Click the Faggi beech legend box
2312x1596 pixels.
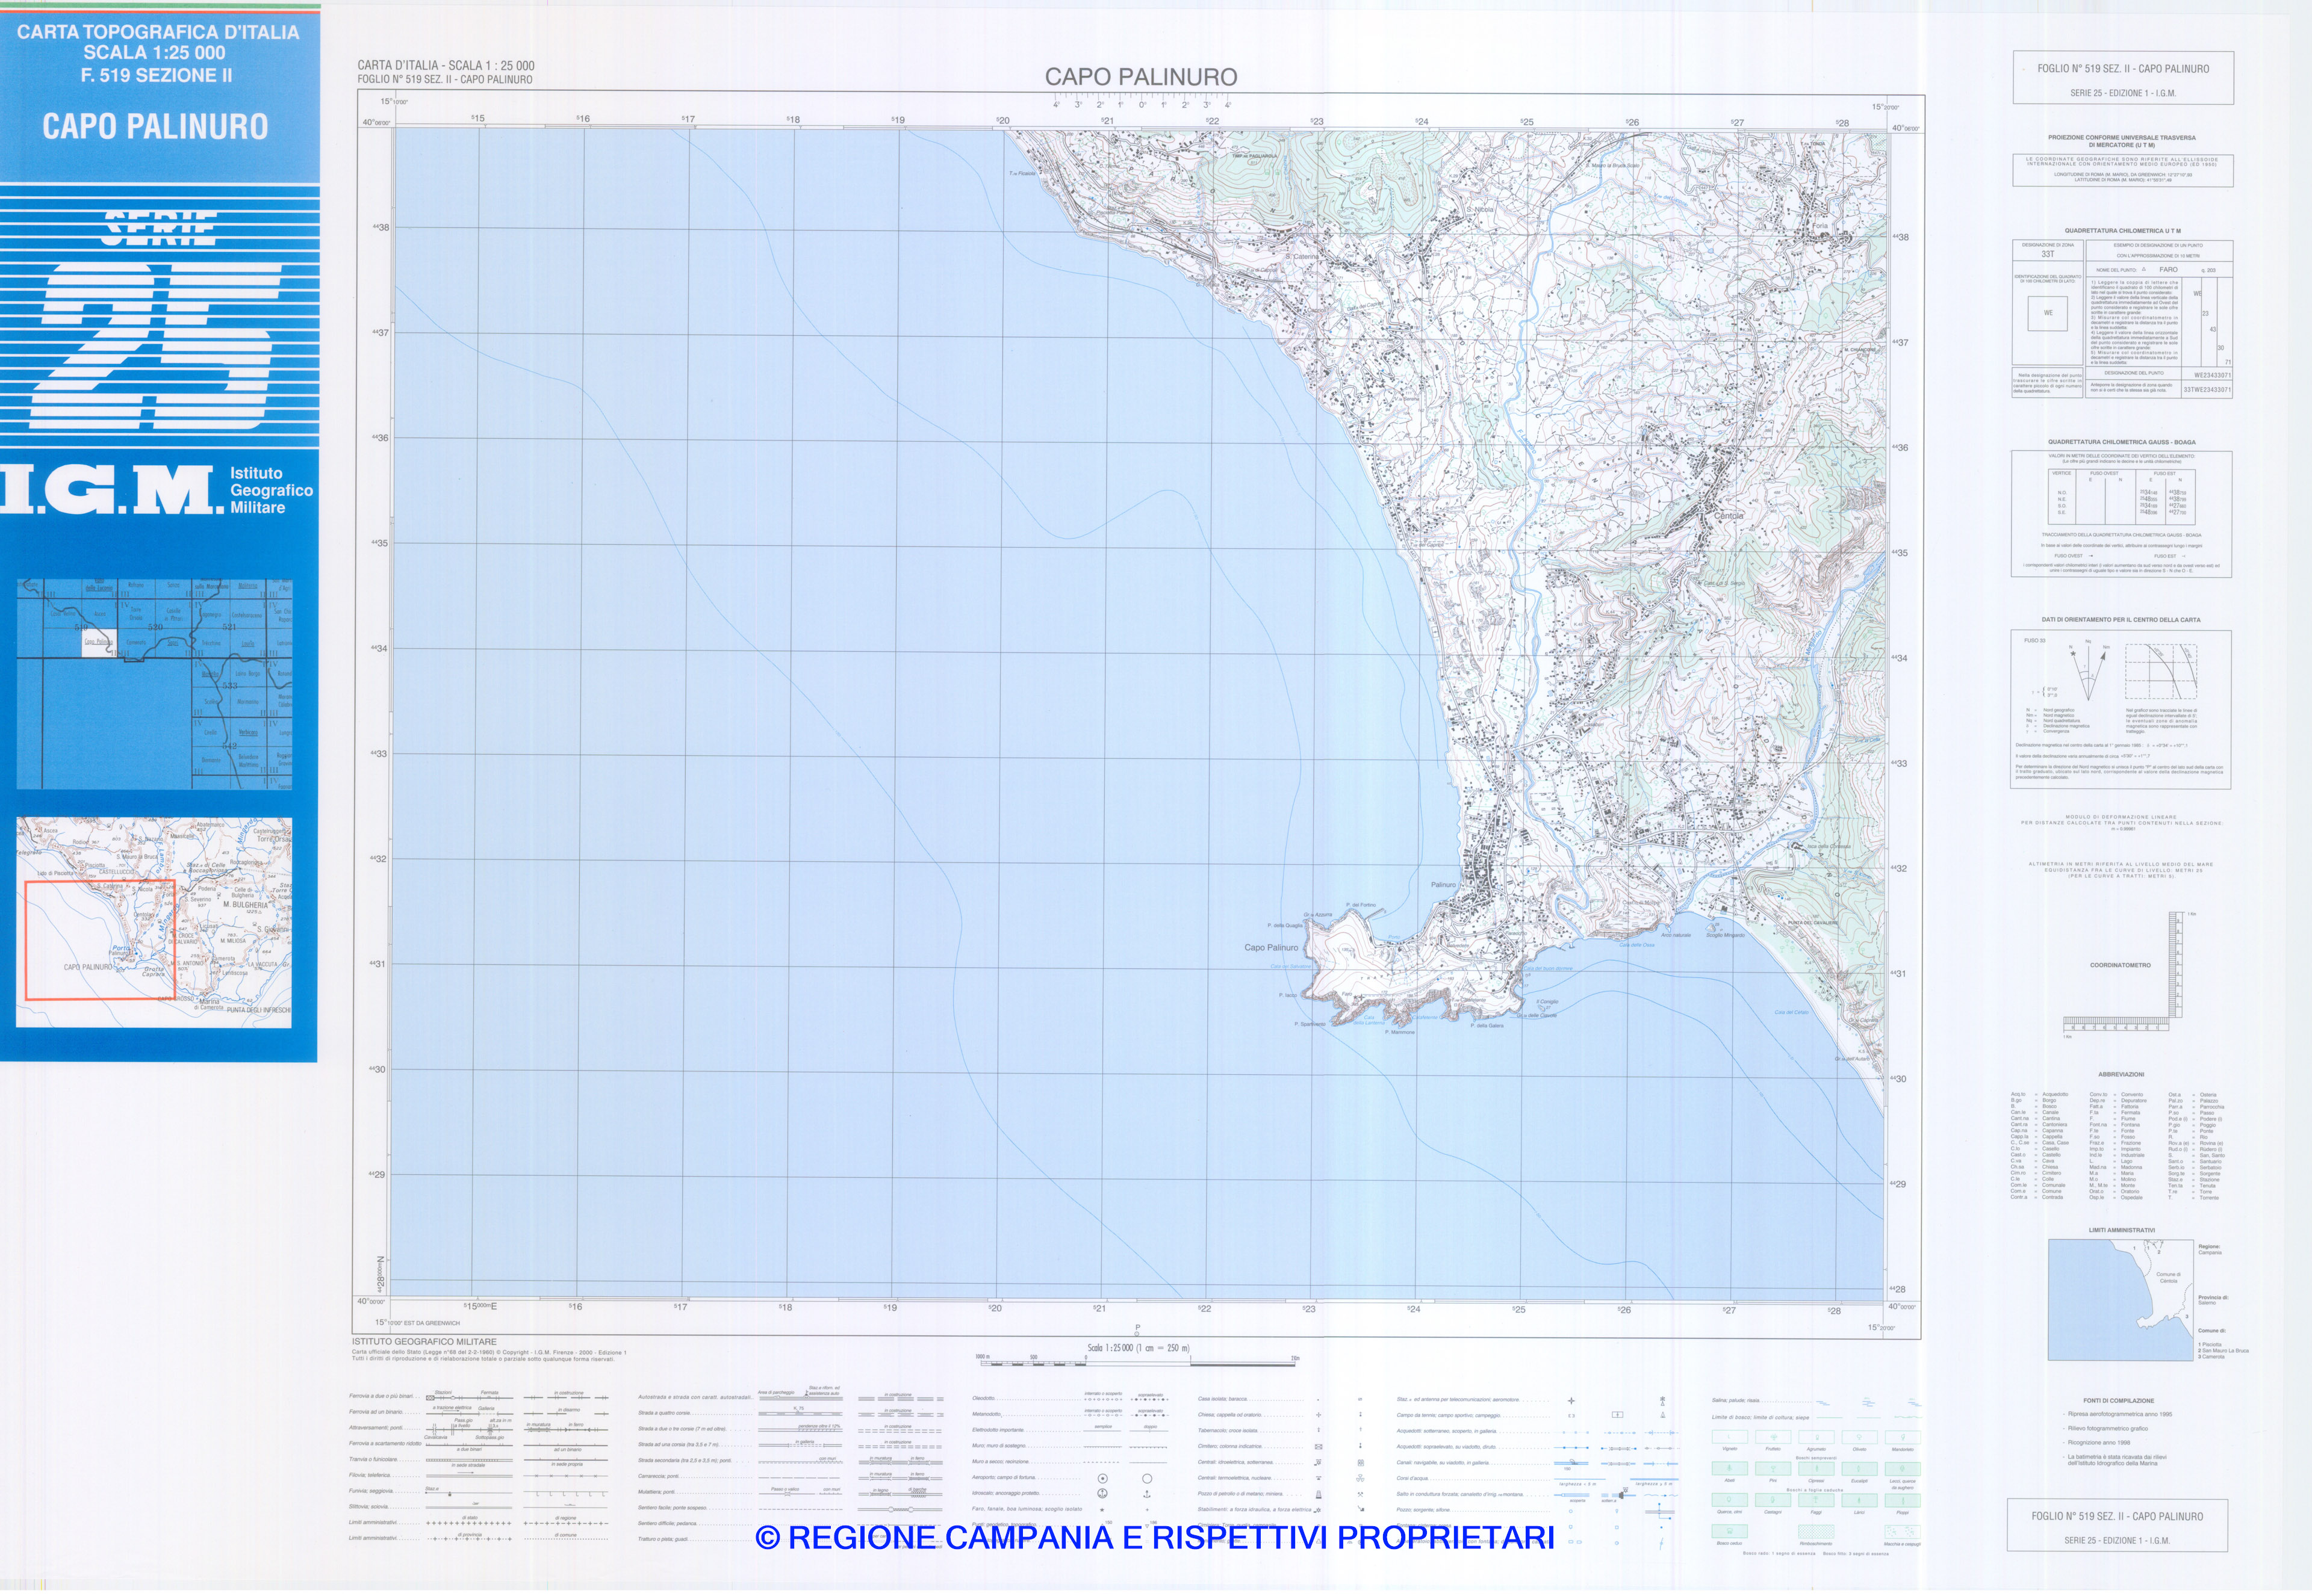point(1816,1500)
